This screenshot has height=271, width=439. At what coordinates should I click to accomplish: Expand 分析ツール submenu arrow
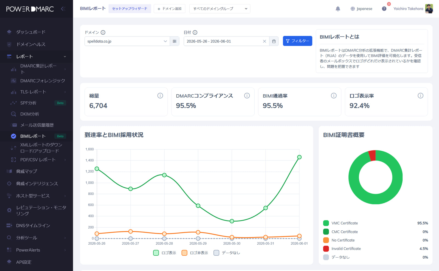click(65, 238)
